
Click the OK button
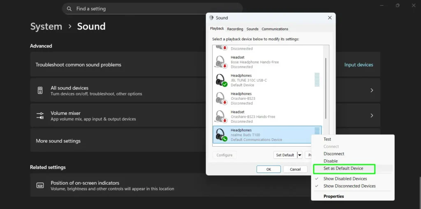pos(268,169)
